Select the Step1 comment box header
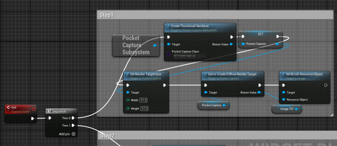The width and height of the screenshot is (337, 146). click(215, 15)
